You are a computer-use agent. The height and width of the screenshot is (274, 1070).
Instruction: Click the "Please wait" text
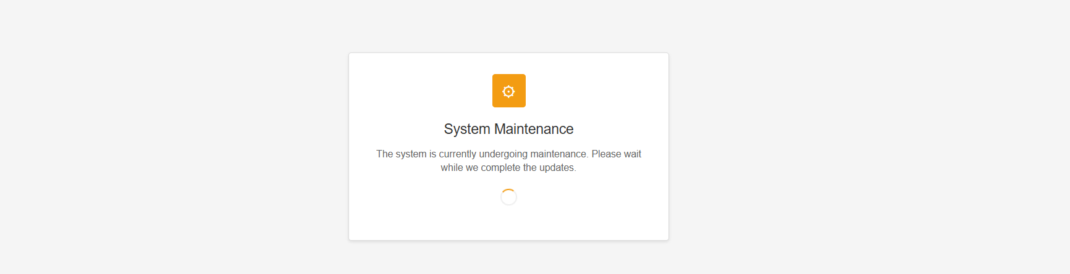coord(616,154)
